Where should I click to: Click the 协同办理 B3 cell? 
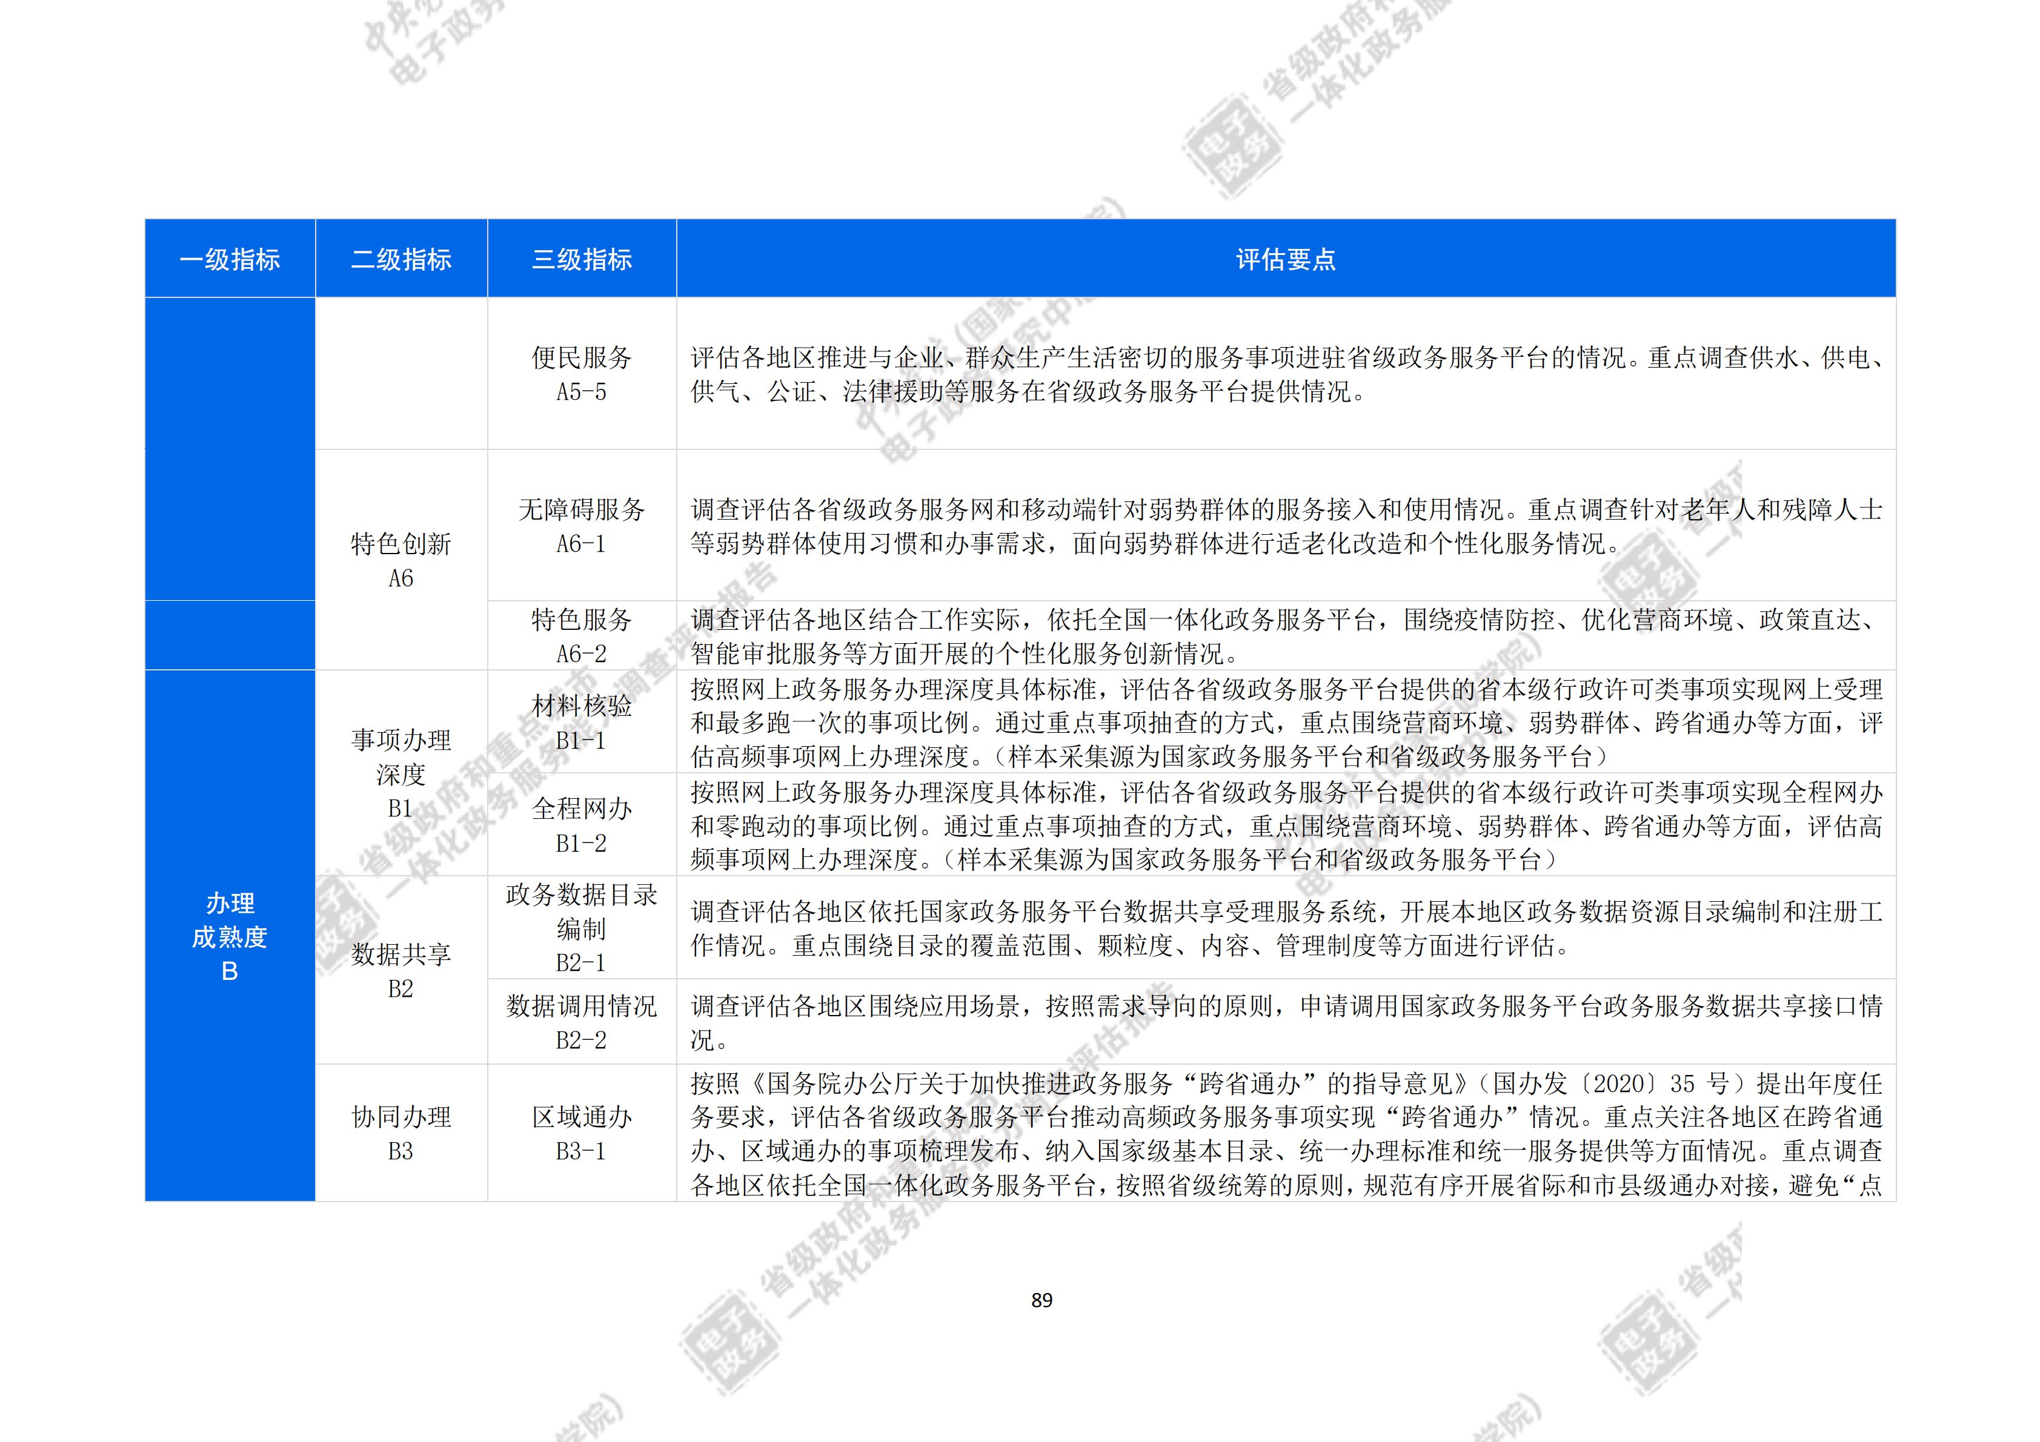pyautogui.click(x=400, y=1133)
